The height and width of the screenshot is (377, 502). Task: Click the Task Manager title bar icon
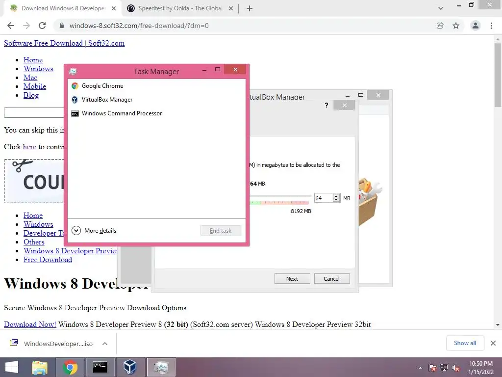(x=73, y=71)
